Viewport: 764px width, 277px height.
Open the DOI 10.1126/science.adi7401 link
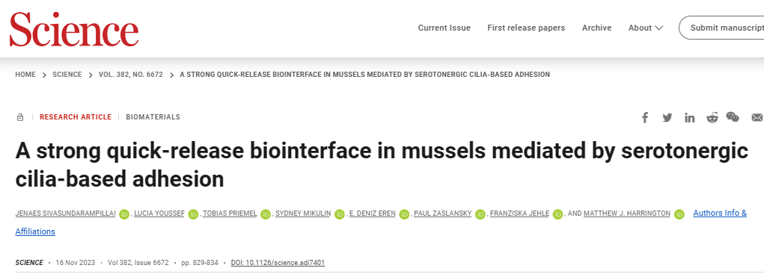click(278, 262)
